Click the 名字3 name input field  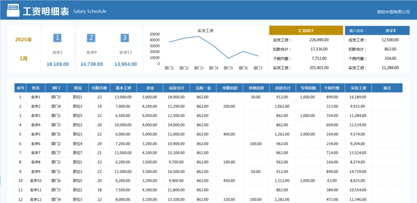pyautogui.click(x=390, y=31)
